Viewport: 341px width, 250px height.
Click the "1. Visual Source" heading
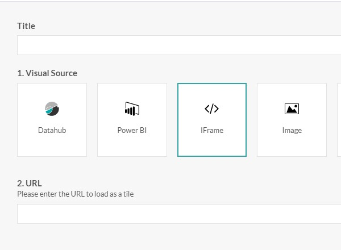47,73
